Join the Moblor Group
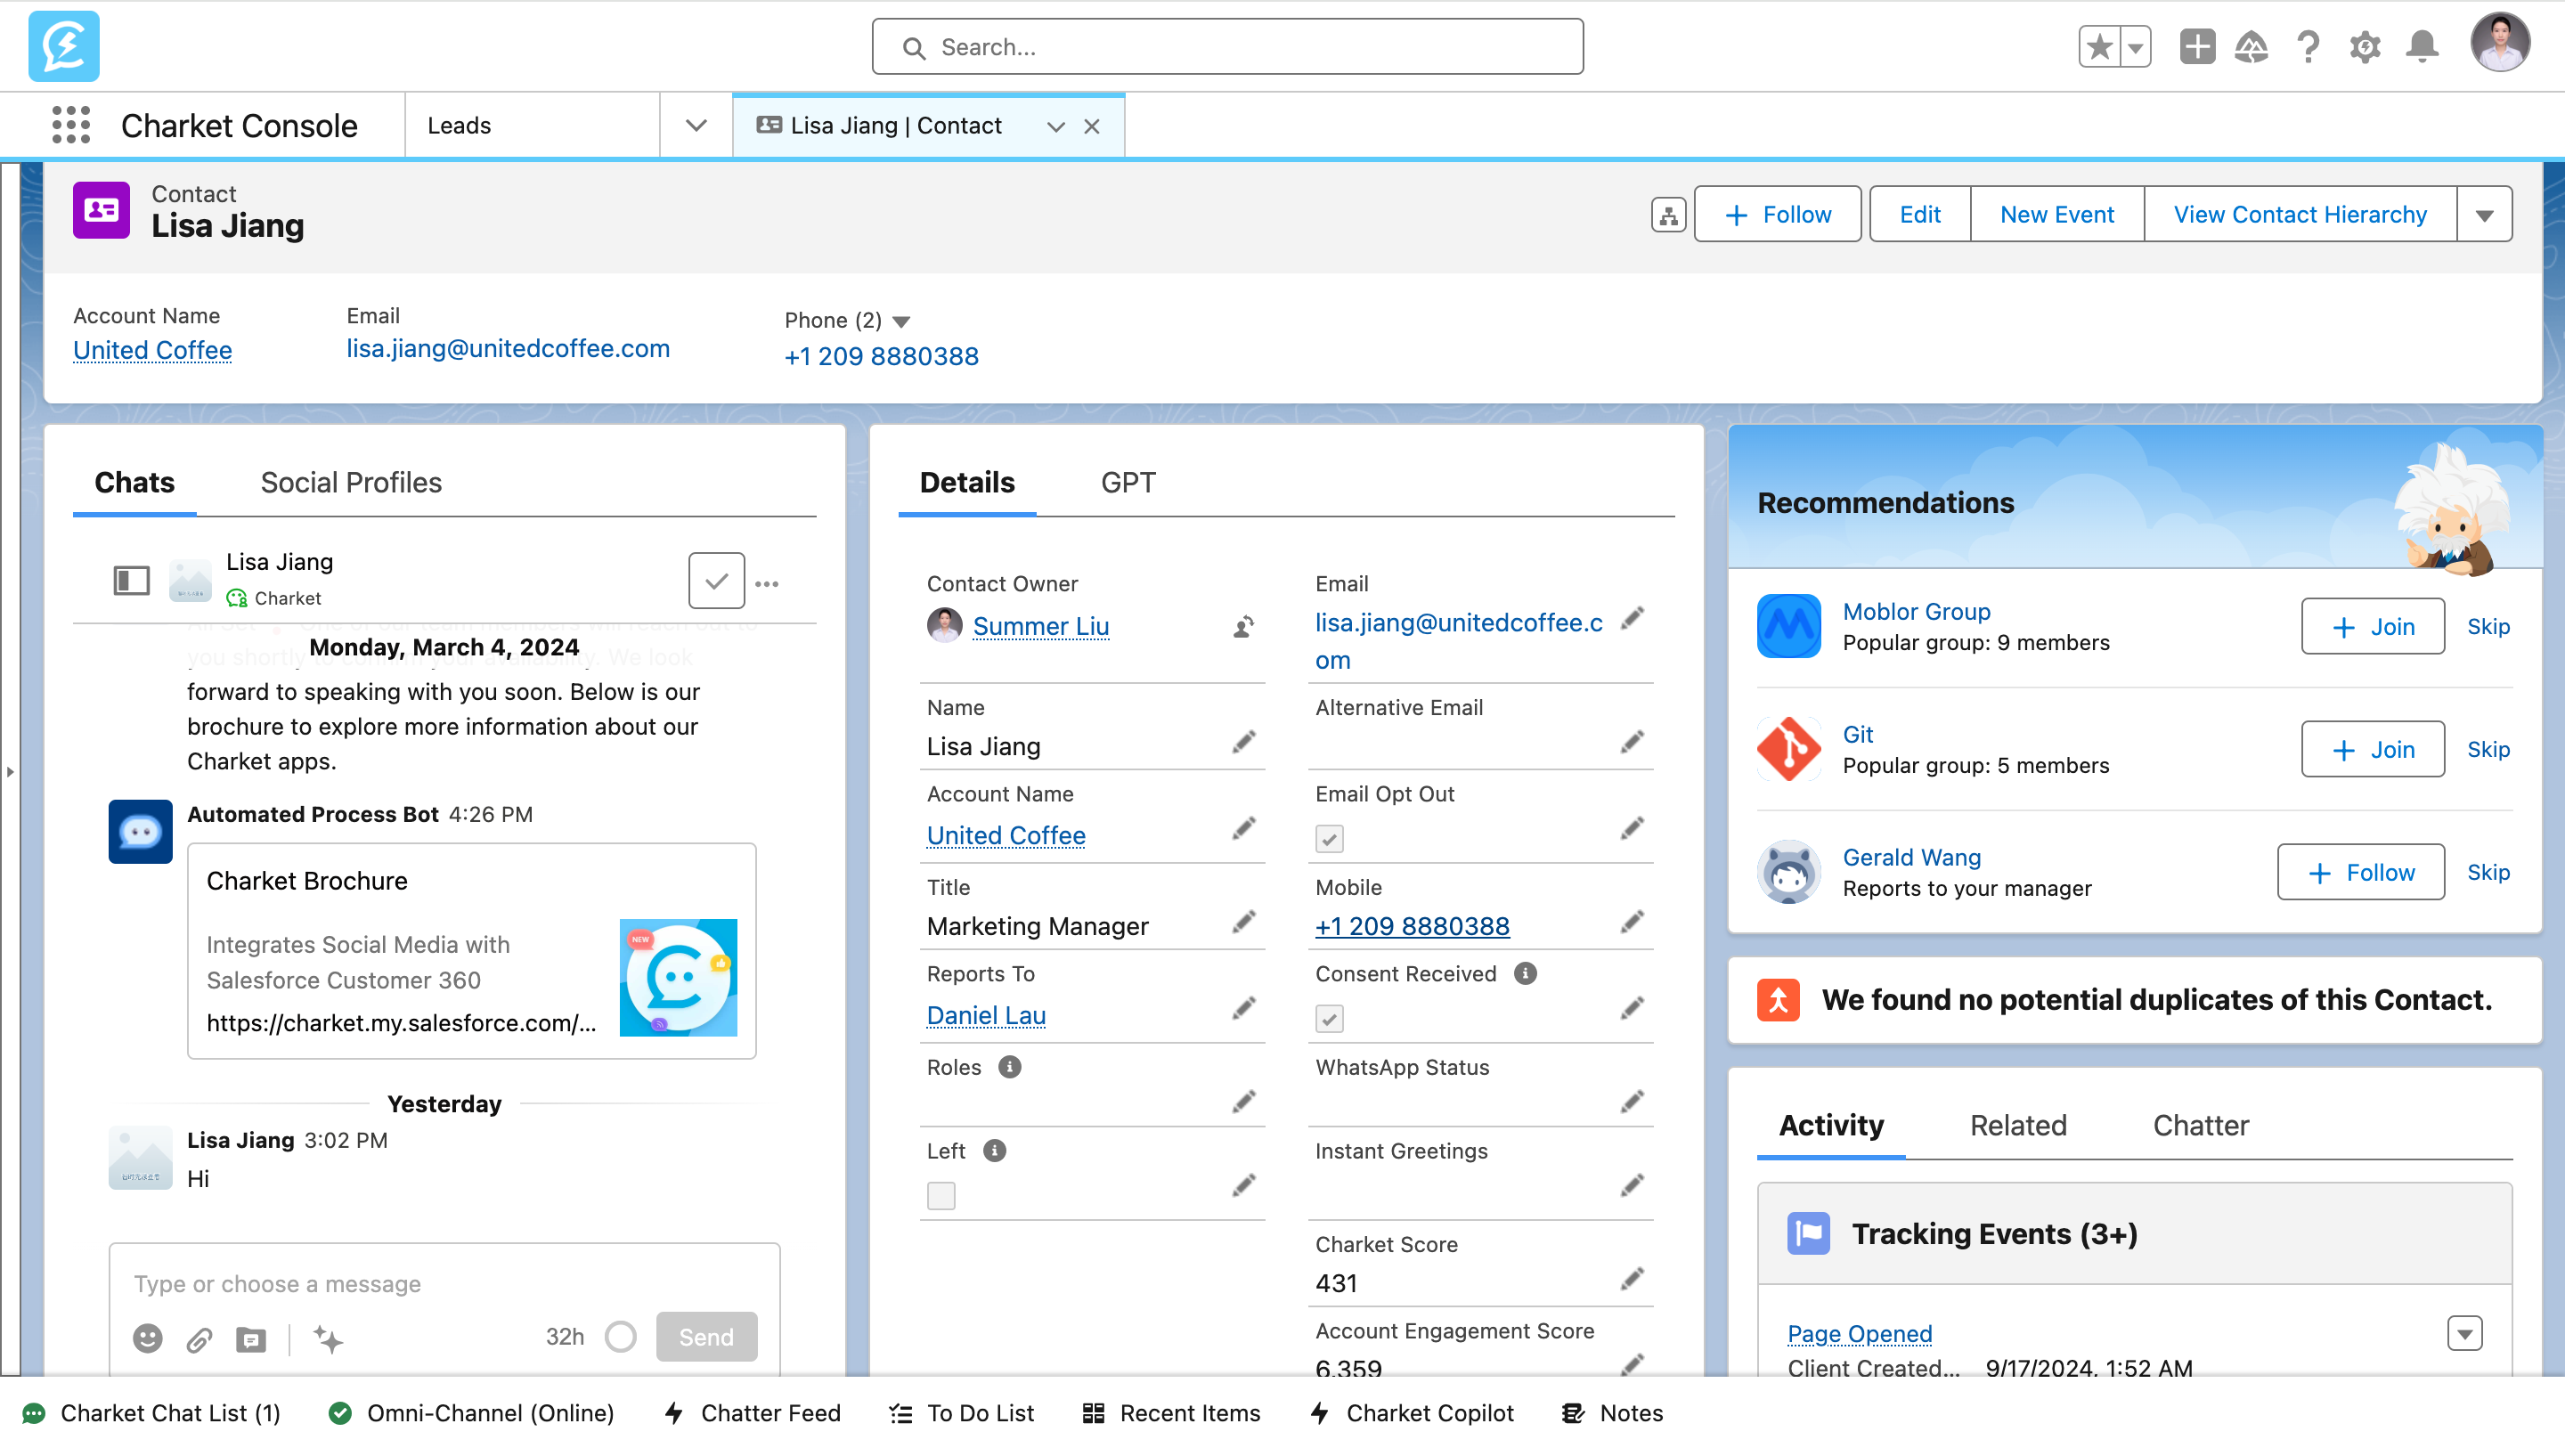The width and height of the screenshot is (2565, 1448). pos(2373,626)
